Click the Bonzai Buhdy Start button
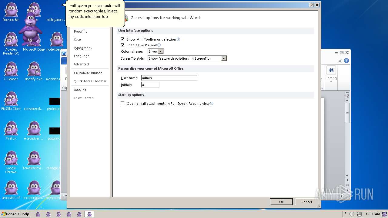The width and height of the screenshot is (388, 218). 15,214
